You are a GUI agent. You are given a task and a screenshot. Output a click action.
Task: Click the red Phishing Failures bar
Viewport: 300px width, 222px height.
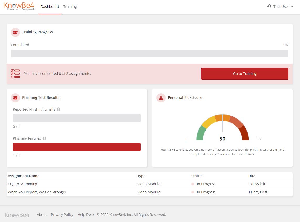click(x=77, y=147)
